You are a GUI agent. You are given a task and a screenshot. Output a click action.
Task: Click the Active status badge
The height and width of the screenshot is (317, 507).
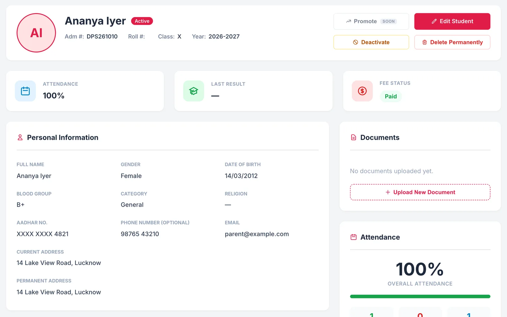[x=142, y=21]
